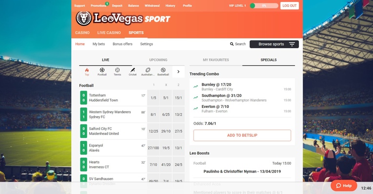The image size is (373, 194).
Task: Open the Help chat bubble
Action: 344,185
